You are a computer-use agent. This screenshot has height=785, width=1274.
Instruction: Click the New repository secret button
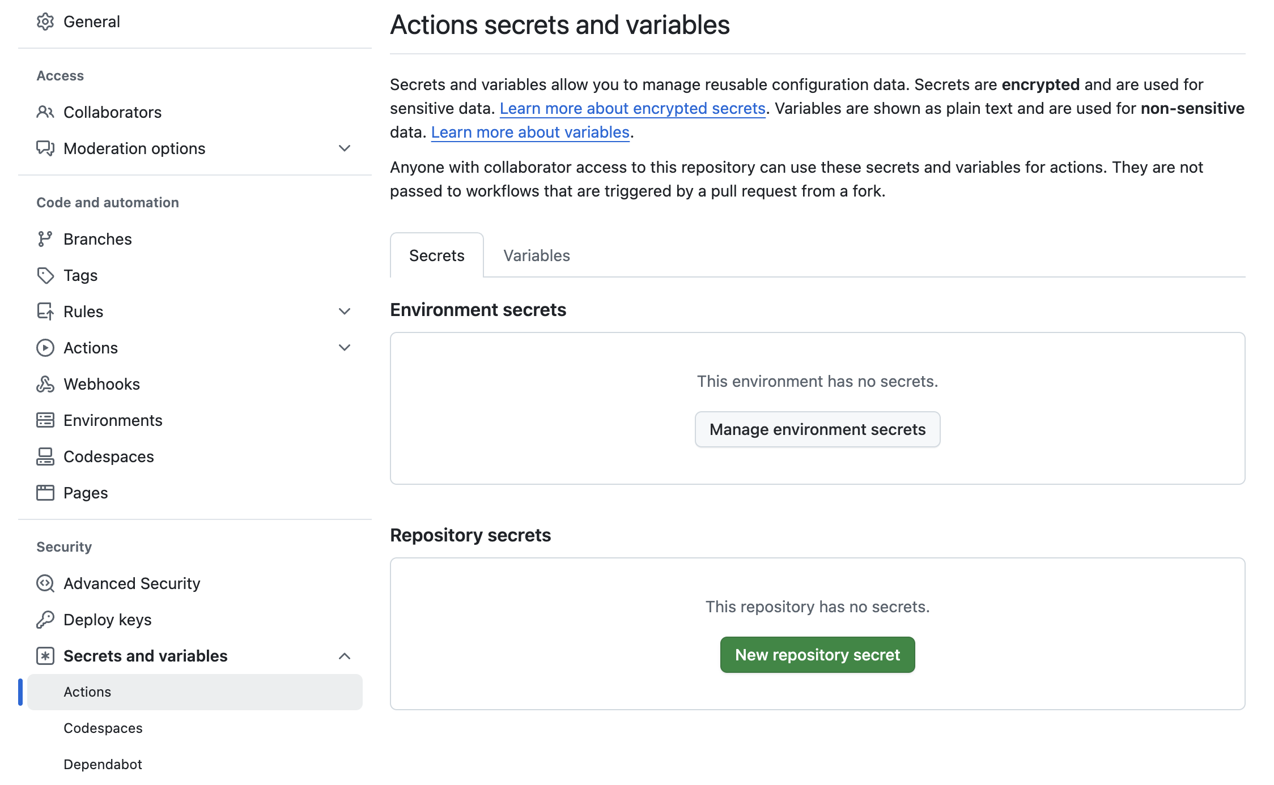point(817,655)
